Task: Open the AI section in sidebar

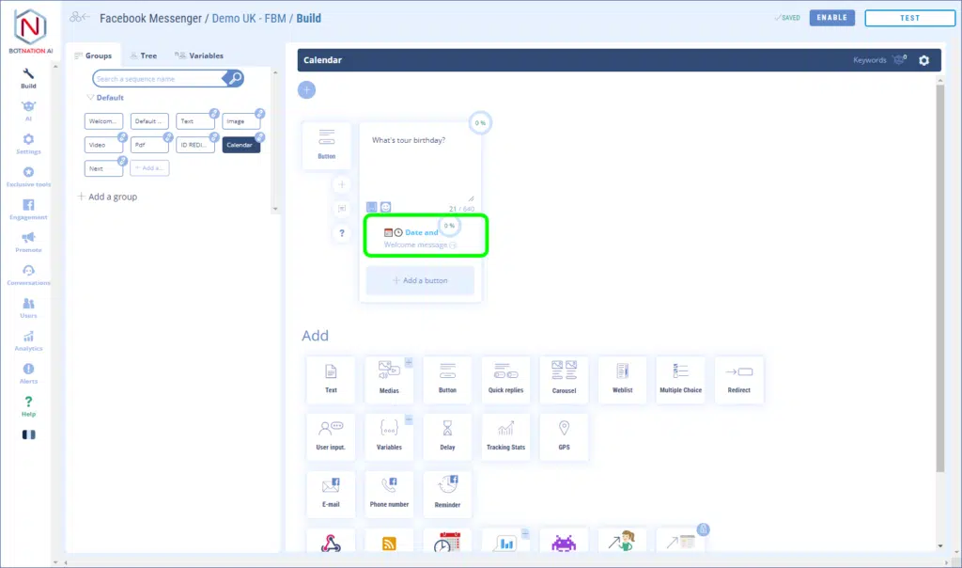Action: tap(28, 110)
